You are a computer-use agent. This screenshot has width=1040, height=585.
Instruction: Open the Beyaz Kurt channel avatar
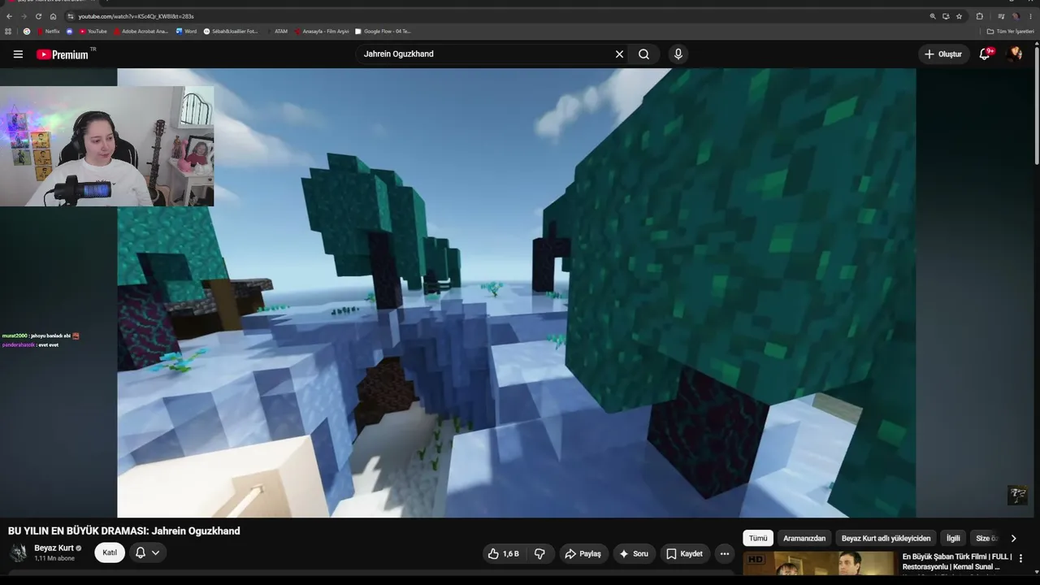pyautogui.click(x=18, y=553)
